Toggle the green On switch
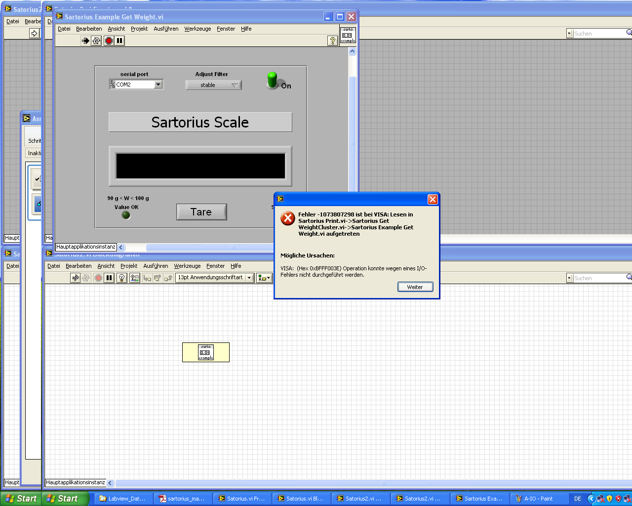The height and width of the screenshot is (506, 632). pyautogui.click(x=273, y=81)
